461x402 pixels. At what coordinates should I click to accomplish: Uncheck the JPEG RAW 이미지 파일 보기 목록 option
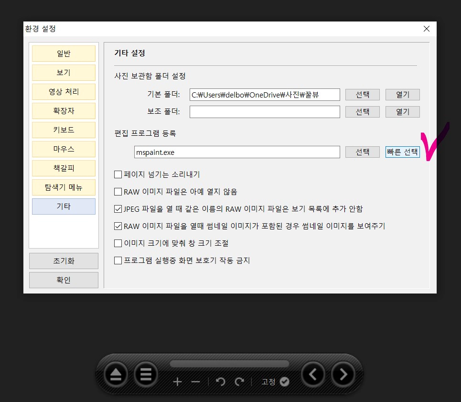(118, 209)
